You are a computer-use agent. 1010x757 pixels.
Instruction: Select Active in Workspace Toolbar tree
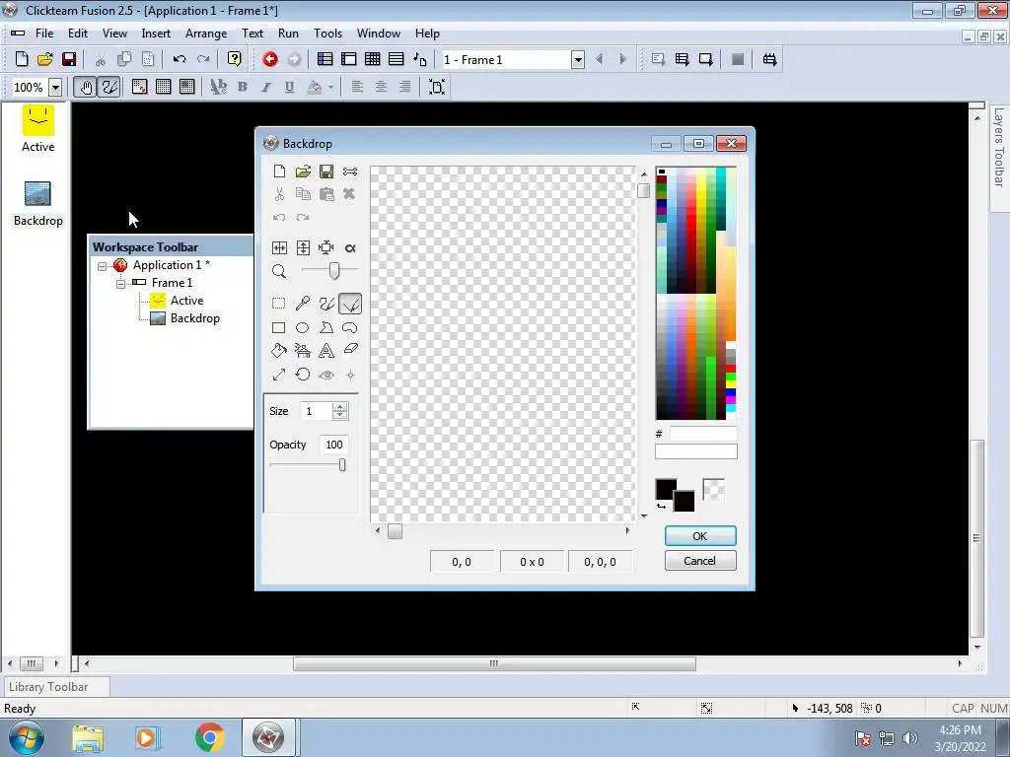tap(186, 301)
